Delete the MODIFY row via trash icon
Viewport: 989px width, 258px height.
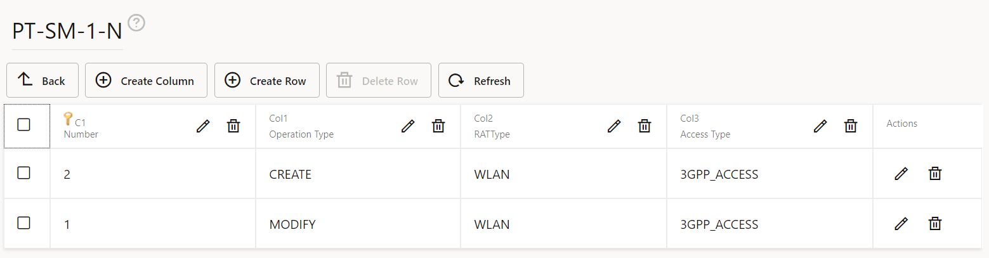[935, 224]
